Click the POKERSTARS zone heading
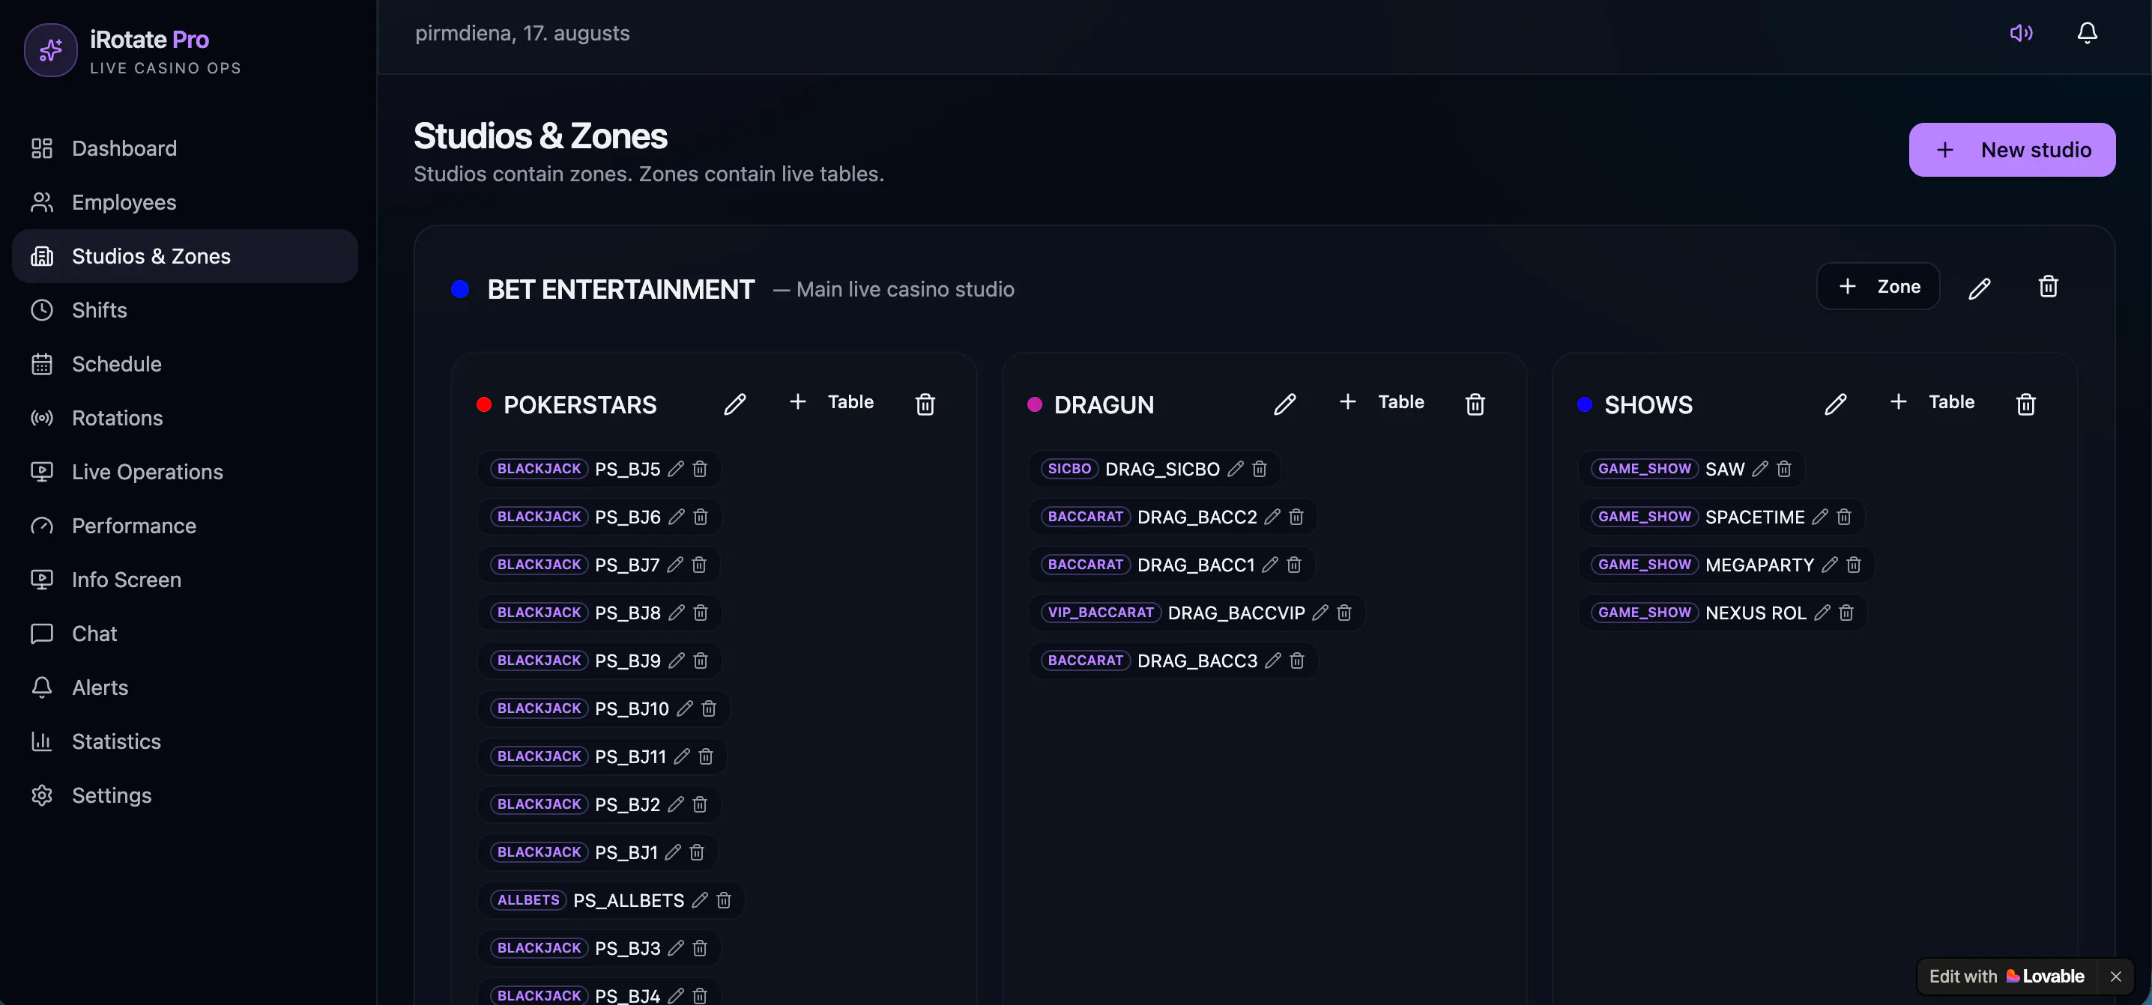Screen dimensions: 2152x1005 tap(580, 405)
